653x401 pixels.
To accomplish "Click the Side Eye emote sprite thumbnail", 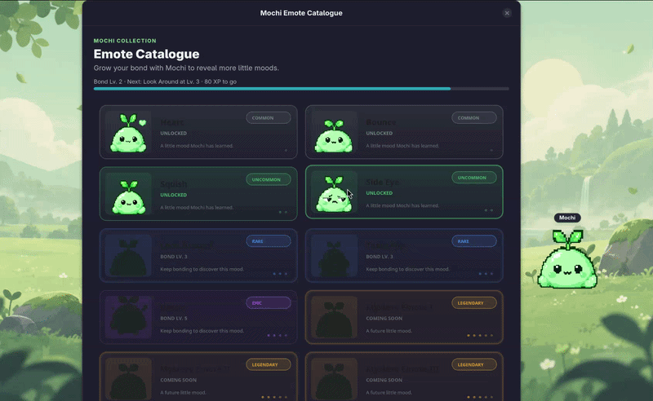I will (334, 192).
